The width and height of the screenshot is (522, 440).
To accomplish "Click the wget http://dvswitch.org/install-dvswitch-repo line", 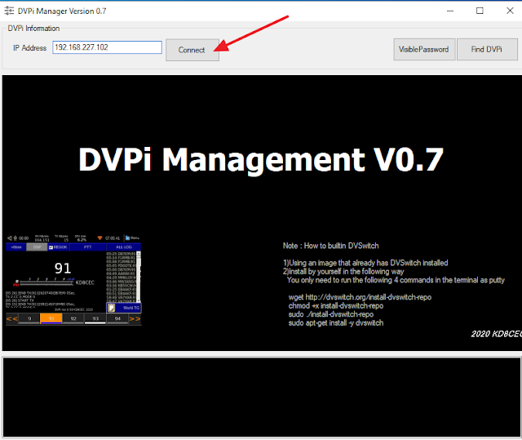I will (x=360, y=297).
